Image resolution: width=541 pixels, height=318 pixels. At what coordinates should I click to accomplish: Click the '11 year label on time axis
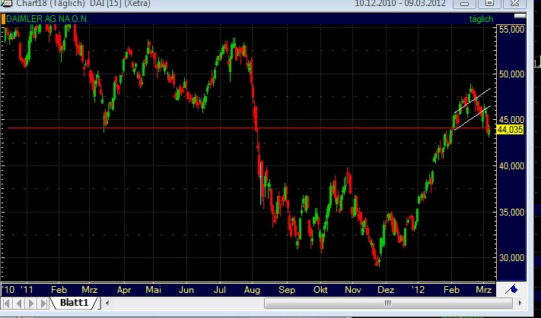coord(27,290)
